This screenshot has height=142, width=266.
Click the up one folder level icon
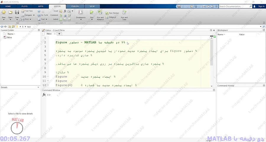coord(9,27)
